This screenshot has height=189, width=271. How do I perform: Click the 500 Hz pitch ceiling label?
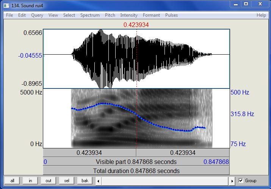tap(240, 92)
